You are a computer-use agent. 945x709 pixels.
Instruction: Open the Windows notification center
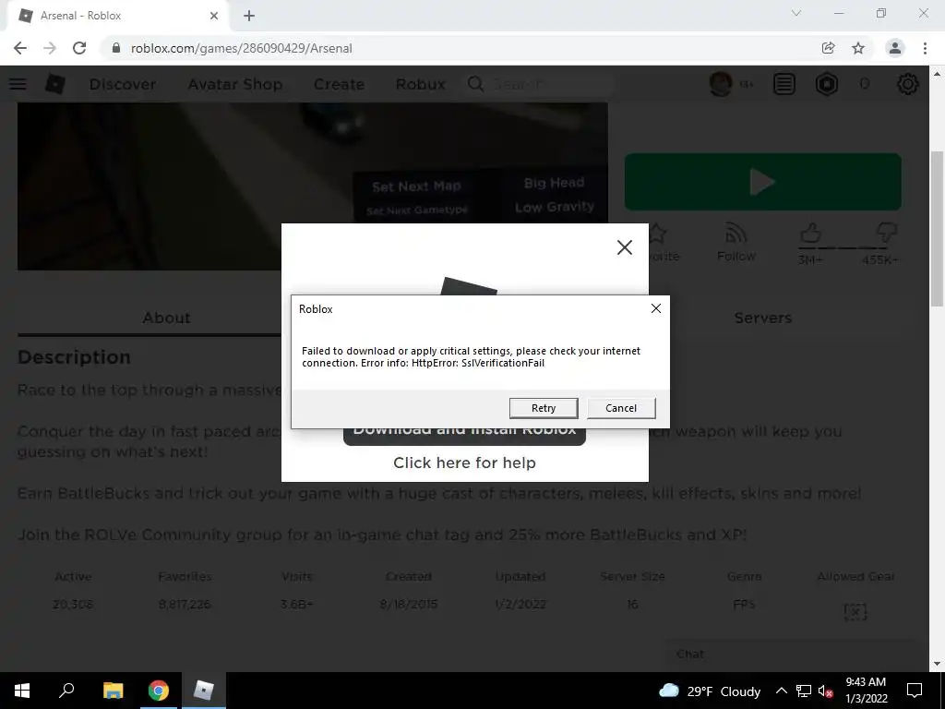click(915, 691)
